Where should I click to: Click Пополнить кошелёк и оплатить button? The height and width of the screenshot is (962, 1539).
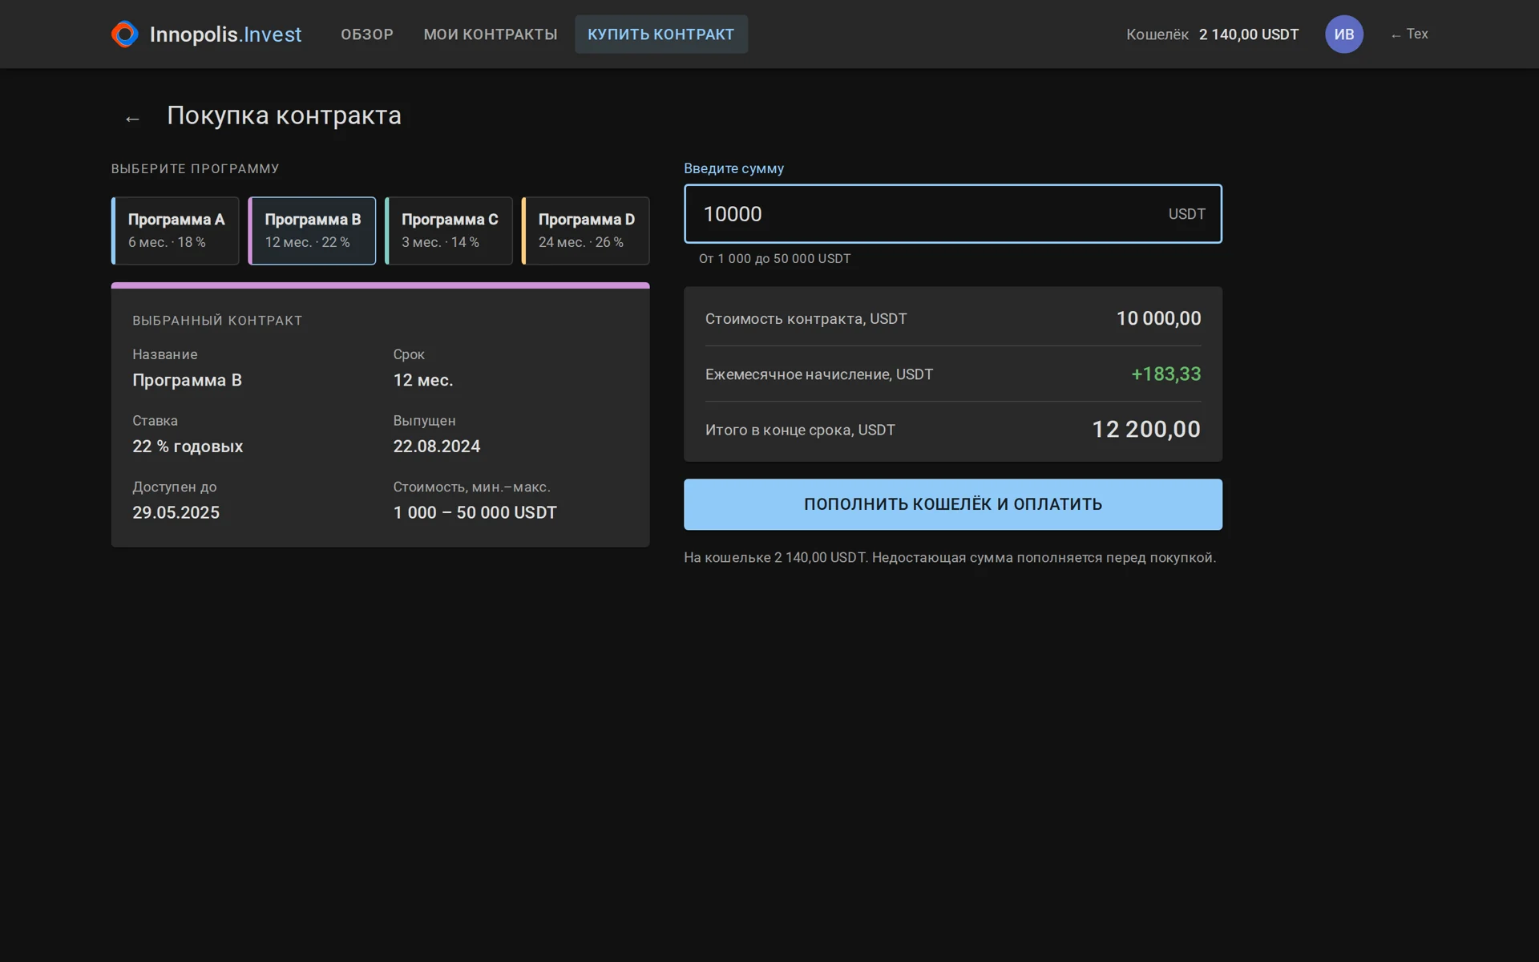pos(953,504)
